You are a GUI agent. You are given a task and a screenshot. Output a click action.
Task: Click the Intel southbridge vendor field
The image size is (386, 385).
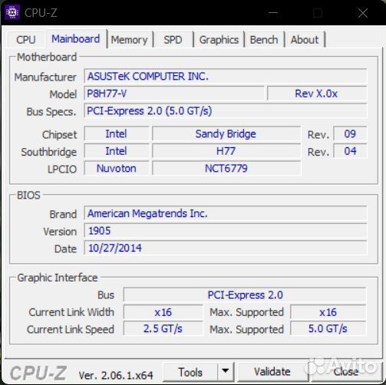(117, 151)
